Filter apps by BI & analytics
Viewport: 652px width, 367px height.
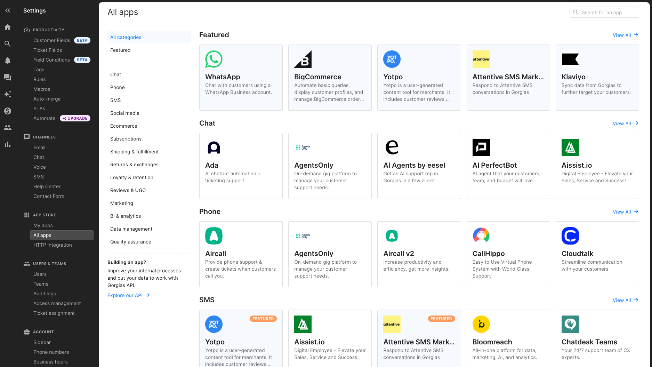(149, 216)
